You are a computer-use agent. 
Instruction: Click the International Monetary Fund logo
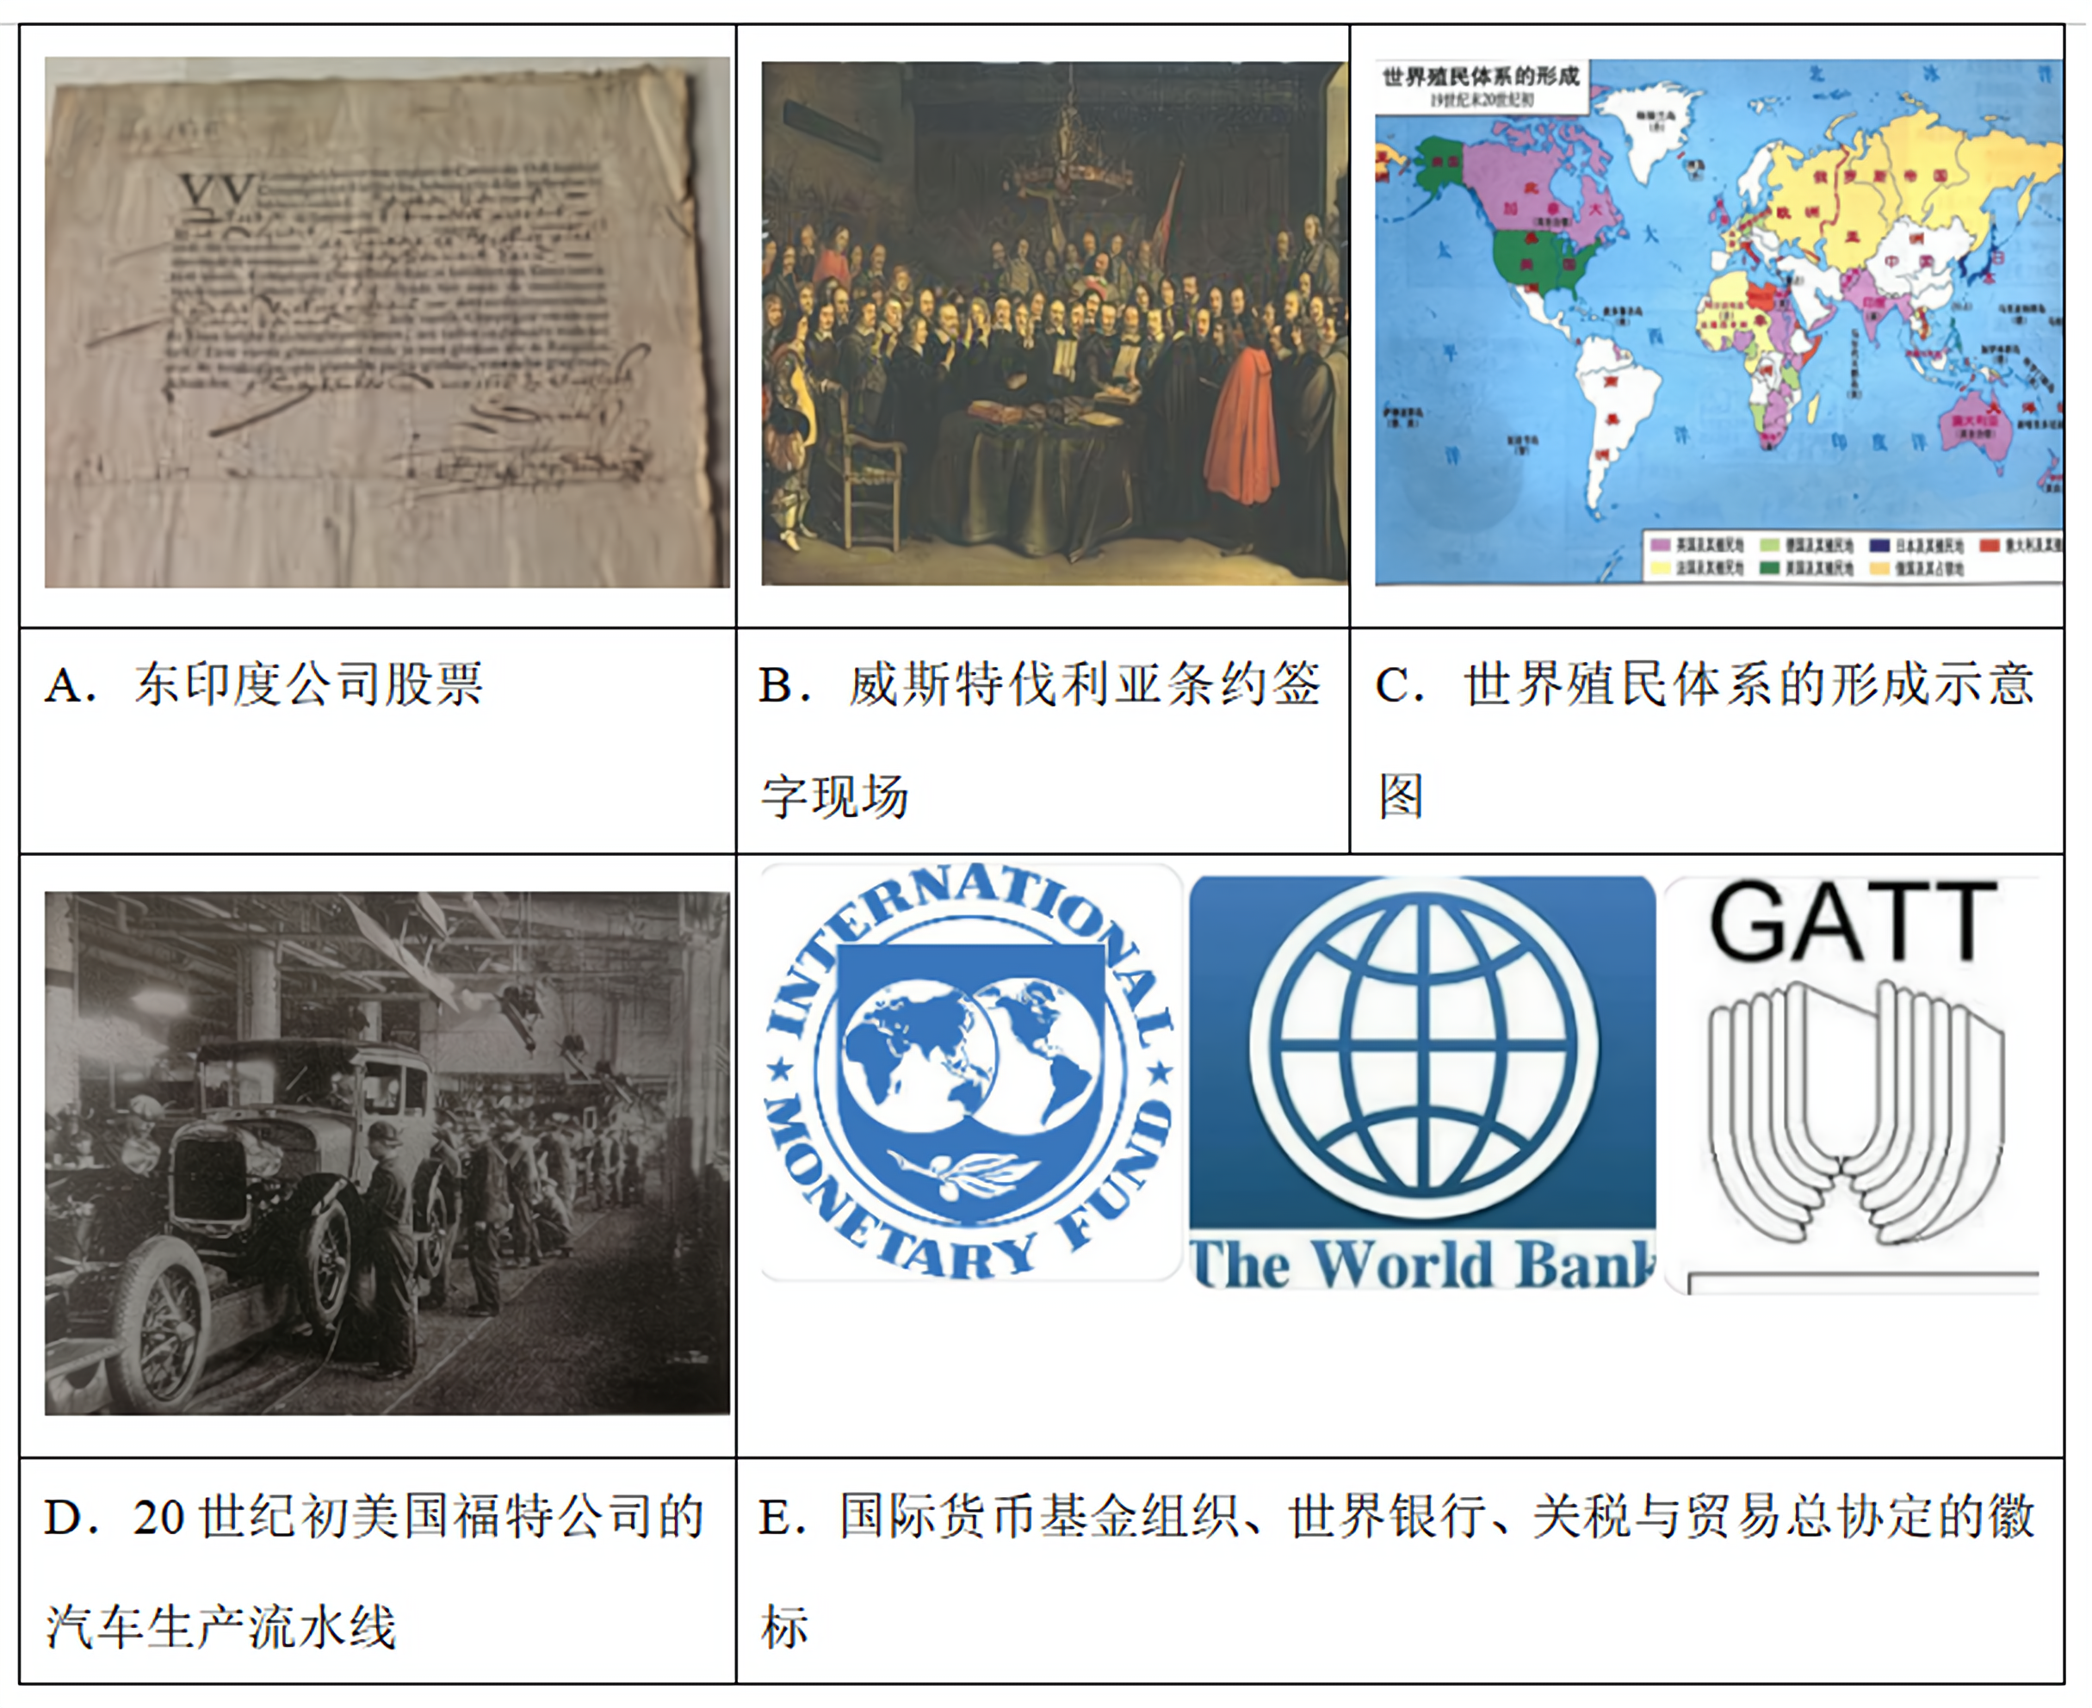(x=970, y=1073)
